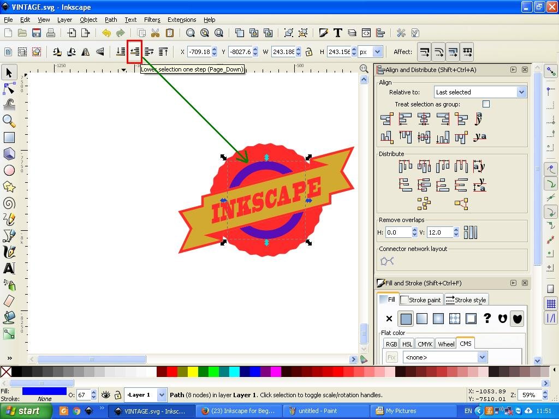
Task: Open the Layer 1 dropdown
Action: [146, 395]
